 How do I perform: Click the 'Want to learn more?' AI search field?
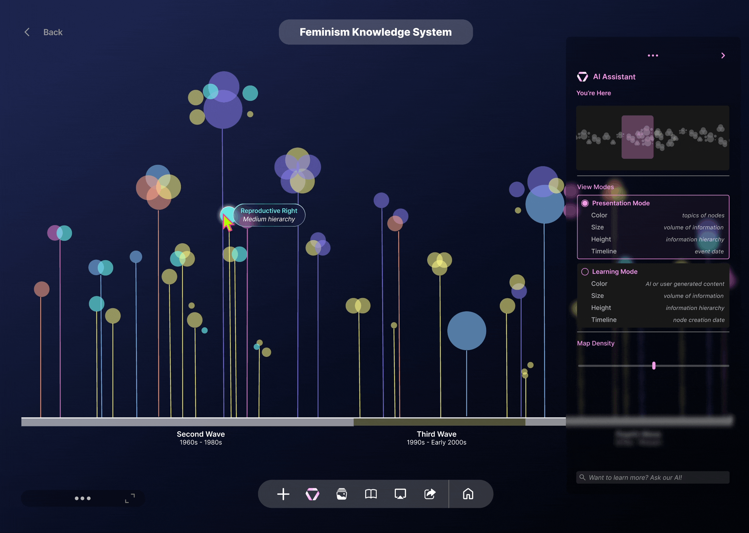click(653, 477)
